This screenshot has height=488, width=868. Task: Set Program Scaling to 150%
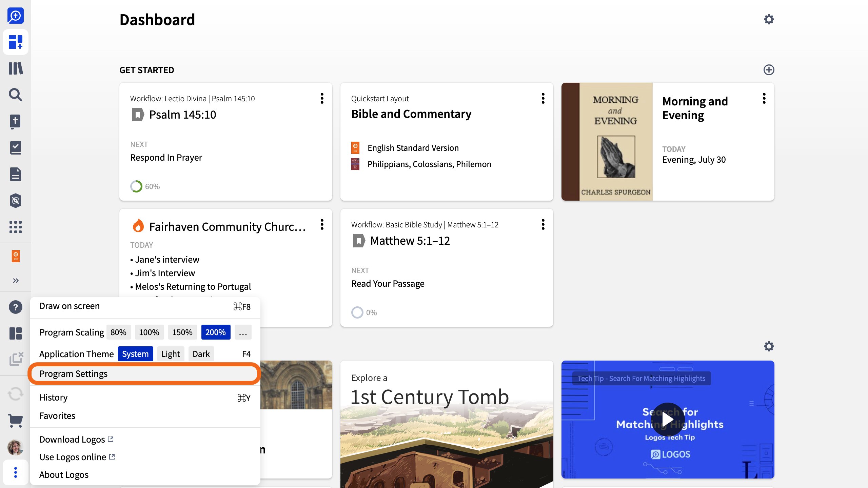coord(182,332)
